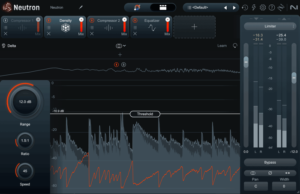The image size is (300, 194).
Task: Click the input gain fader
Action: [x=246, y=62]
